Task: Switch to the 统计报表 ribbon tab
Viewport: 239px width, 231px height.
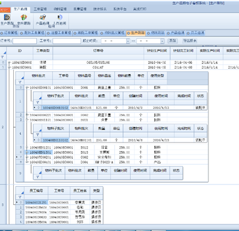Action: (x=100, y=9)
